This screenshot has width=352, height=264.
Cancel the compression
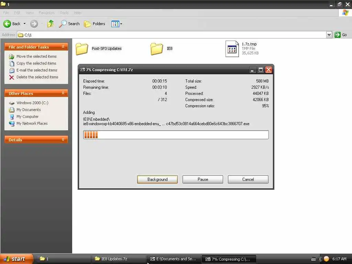(x=248, y=179)
